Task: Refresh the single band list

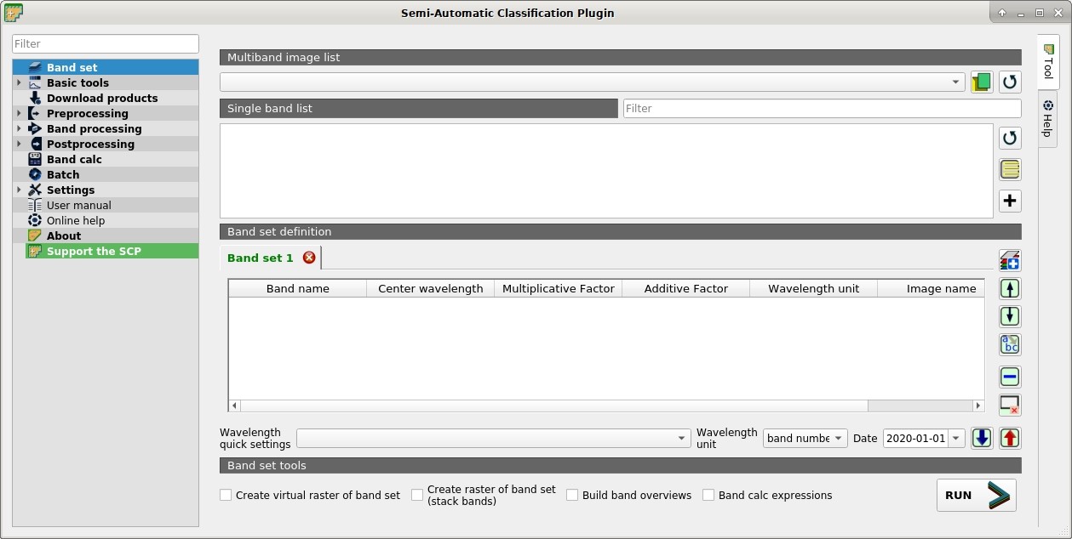Action: [x=1010, y=139]
